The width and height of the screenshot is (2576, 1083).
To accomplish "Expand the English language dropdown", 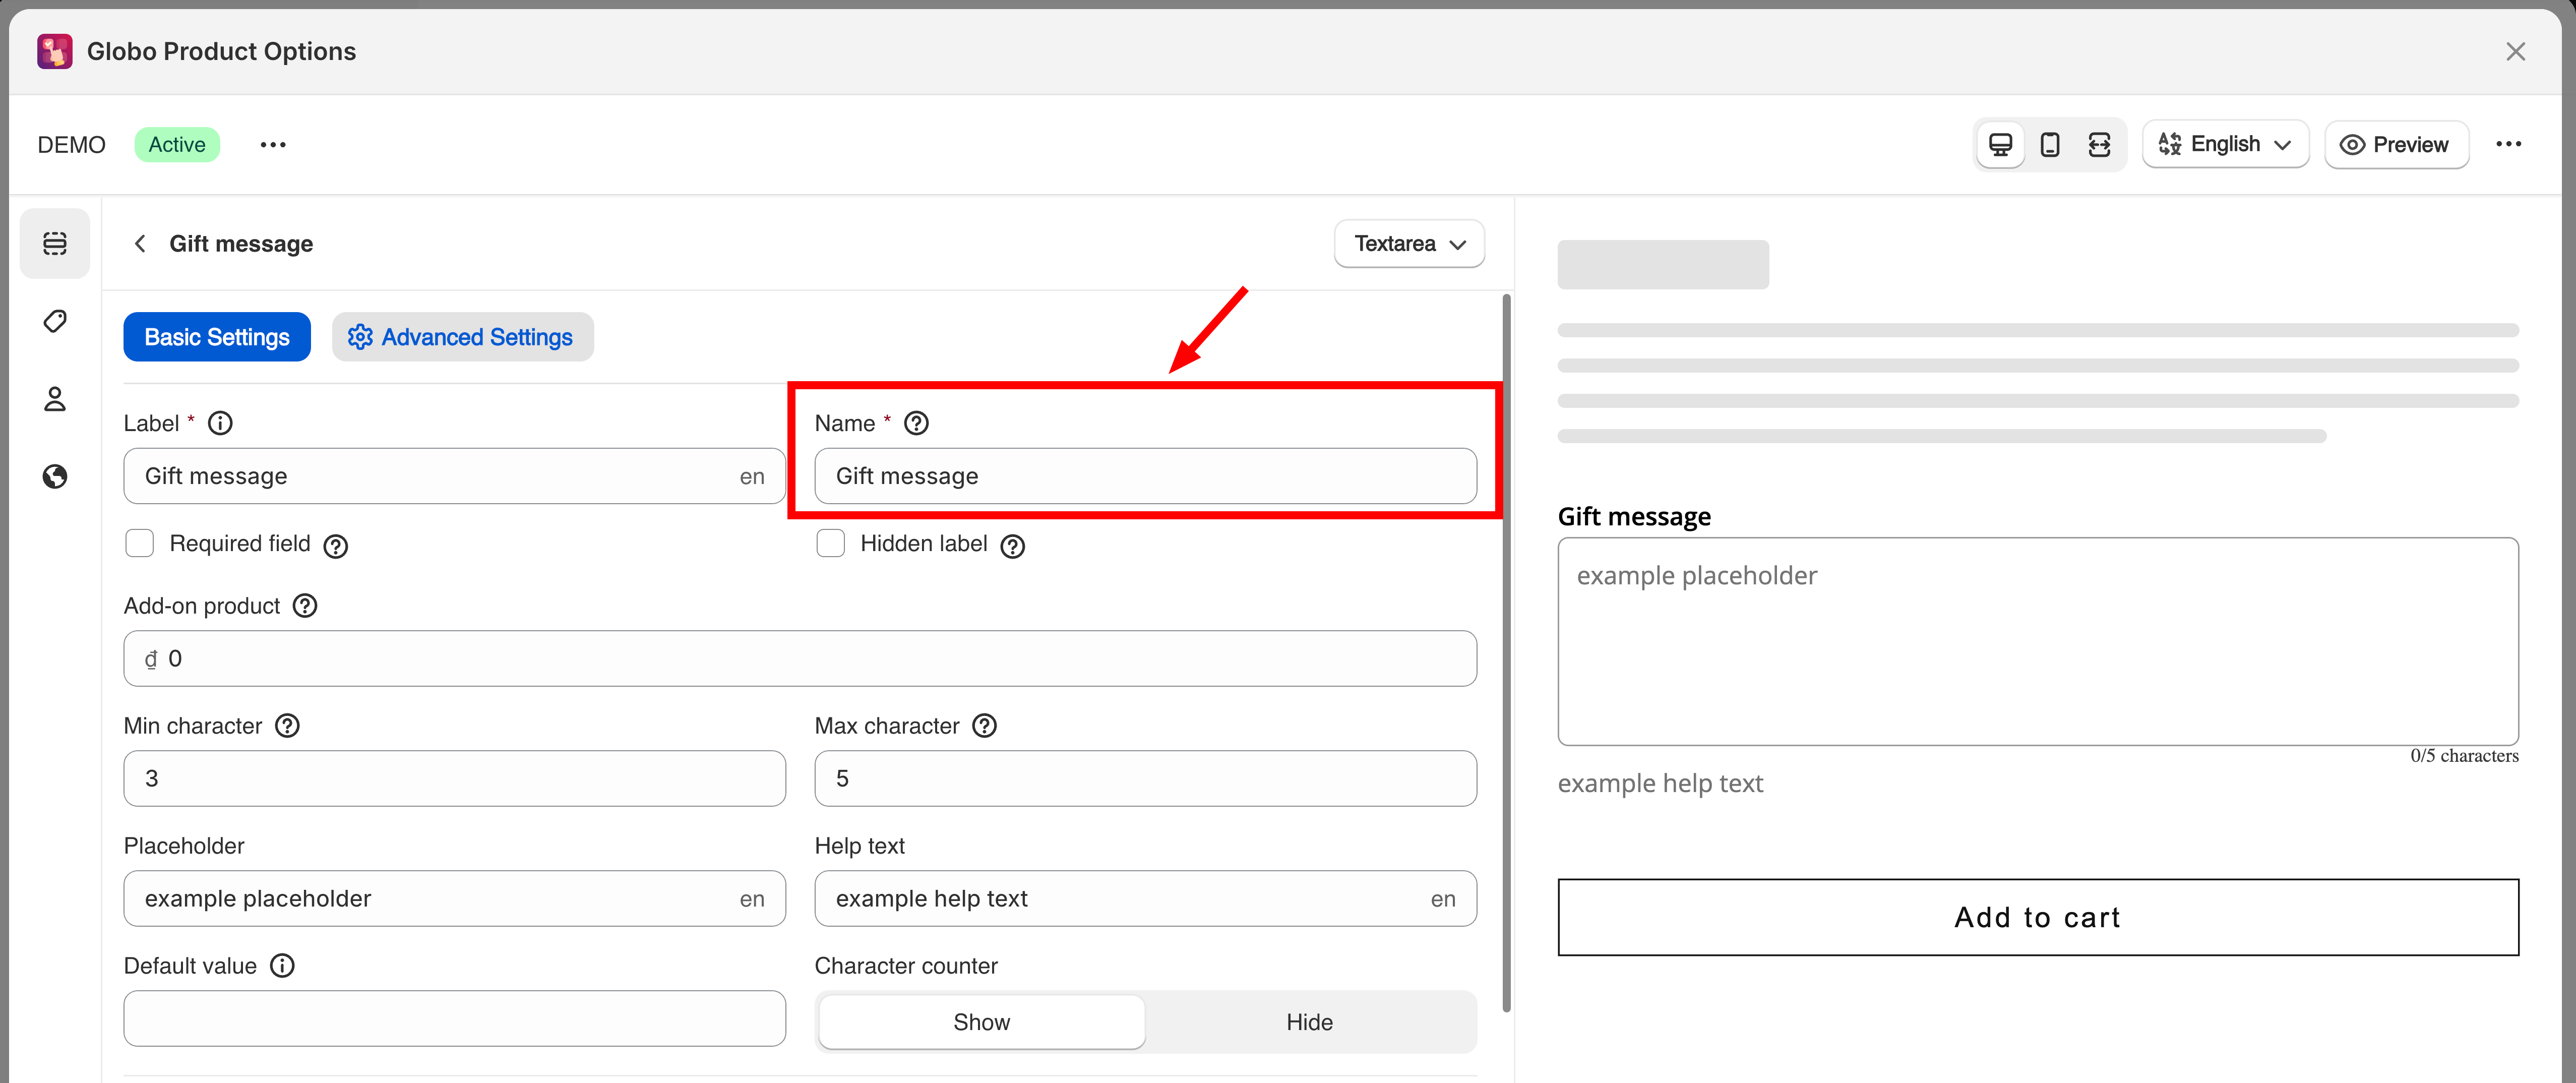I will pos(2224,145).
